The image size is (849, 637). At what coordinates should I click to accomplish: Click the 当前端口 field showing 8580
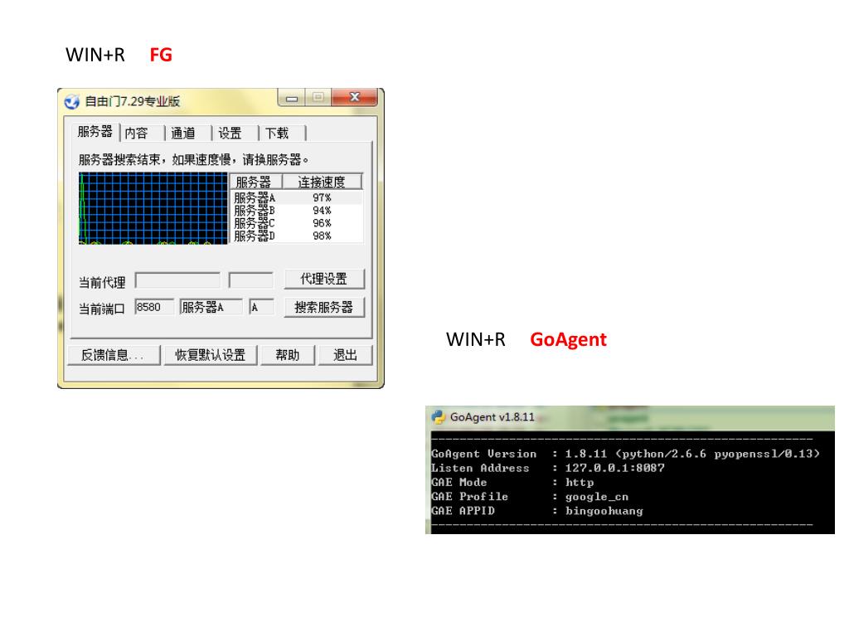click(154, 307)
